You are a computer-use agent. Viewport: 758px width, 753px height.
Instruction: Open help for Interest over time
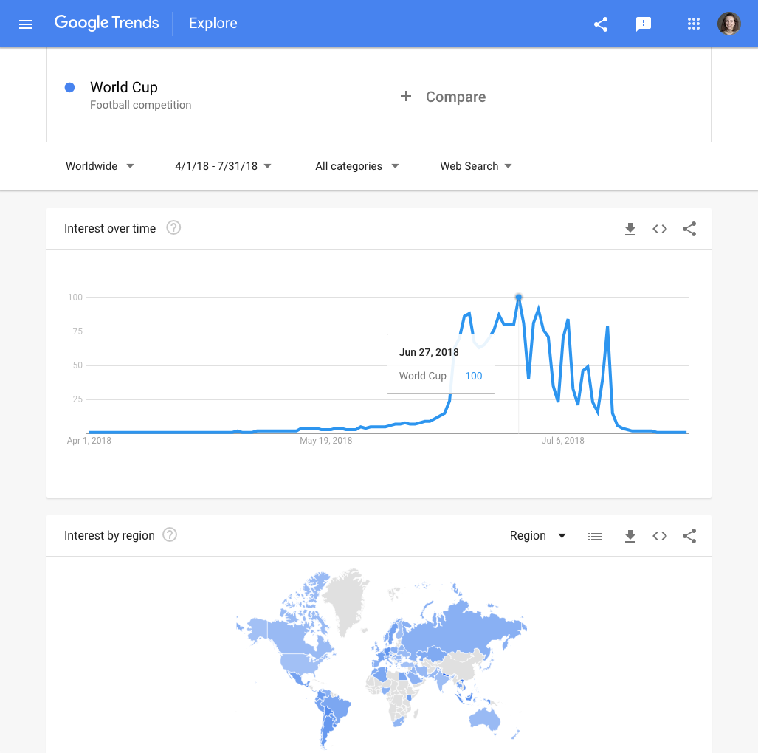coord(173,228)
